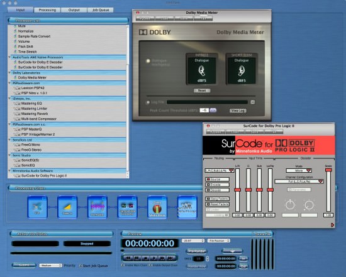Click the View Log button
The image size is (346, 277).
coord(238,111)
